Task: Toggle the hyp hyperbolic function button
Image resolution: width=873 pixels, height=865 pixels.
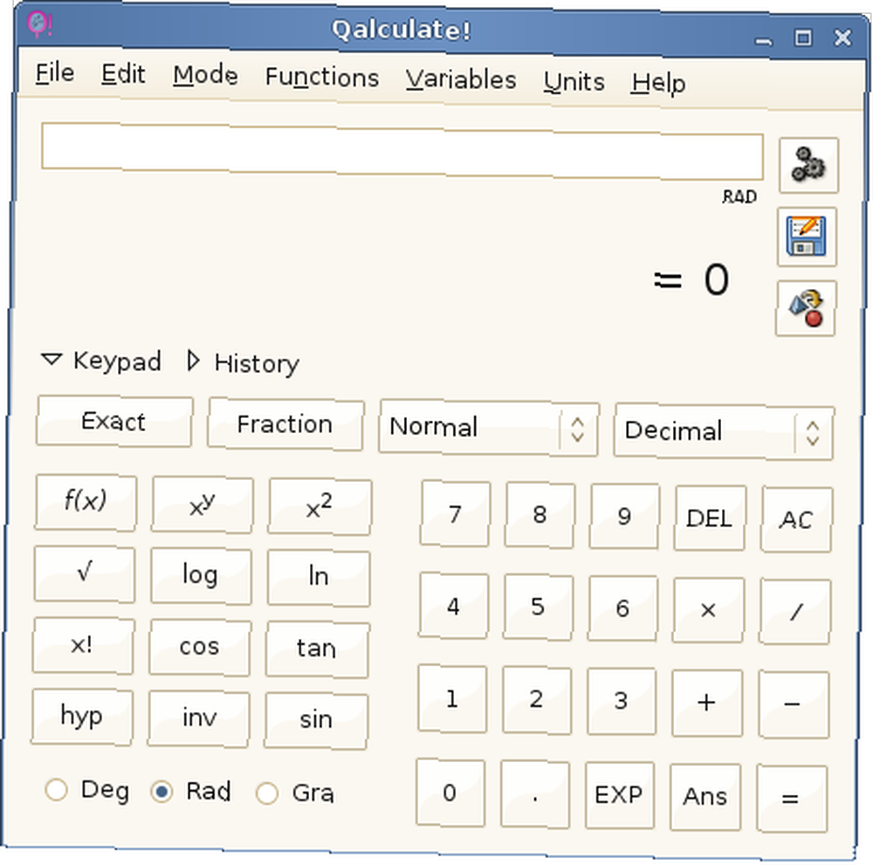Action: click(x=82, y=716)
